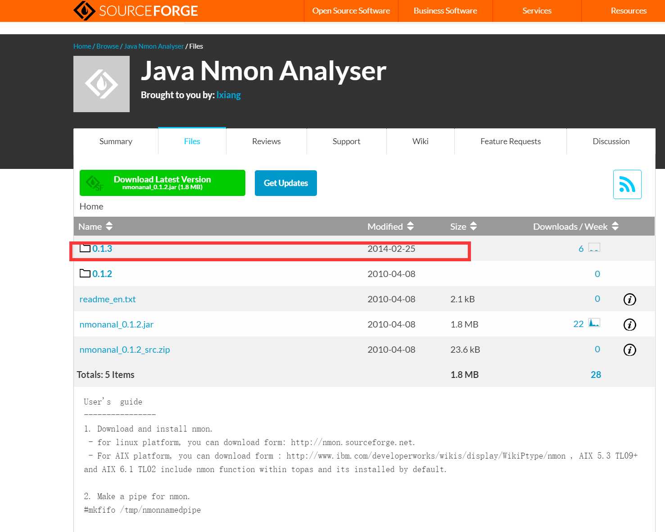Open the Open Source Software menu
The width and height of the screenshot is (665, 532).
coord(351,11)
